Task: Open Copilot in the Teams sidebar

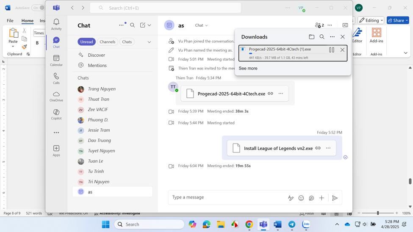Action: coord(56,114)
